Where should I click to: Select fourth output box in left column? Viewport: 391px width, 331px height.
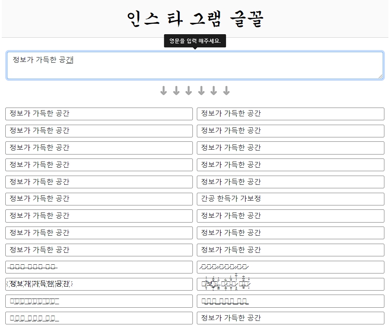pyautogui.click(x=99, y=165)
